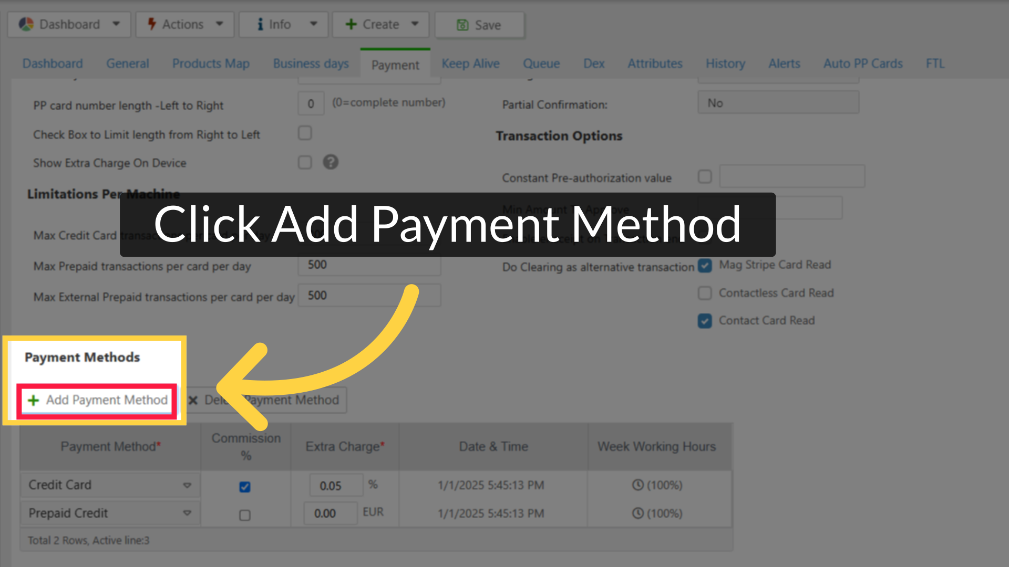Uncheck Contact Card Read
Viewport: 1009px width, 567px height.
pyautogui.click(x=705, y=321)
